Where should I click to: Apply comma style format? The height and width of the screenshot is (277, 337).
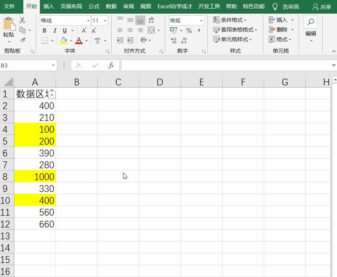click(x=199, y=30)
